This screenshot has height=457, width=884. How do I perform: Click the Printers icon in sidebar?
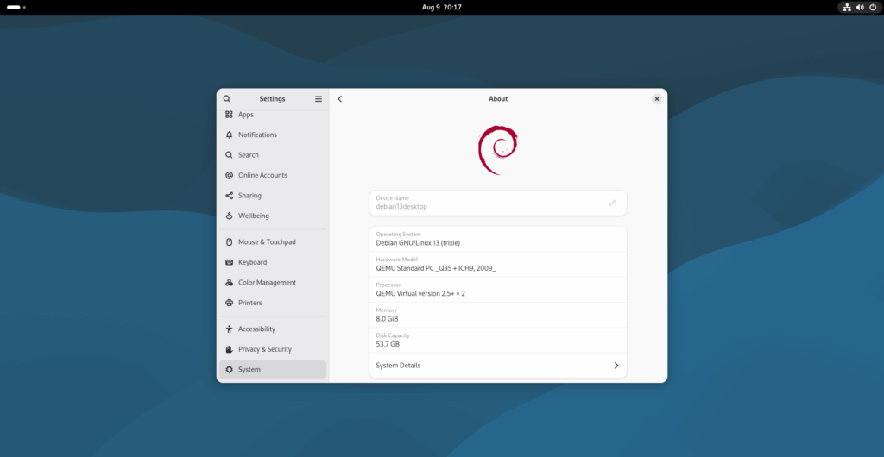pos(229,303)
